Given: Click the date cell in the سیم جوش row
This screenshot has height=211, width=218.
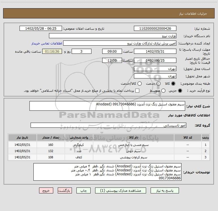Looking at the screenshot, I should (x=22, y=151).
